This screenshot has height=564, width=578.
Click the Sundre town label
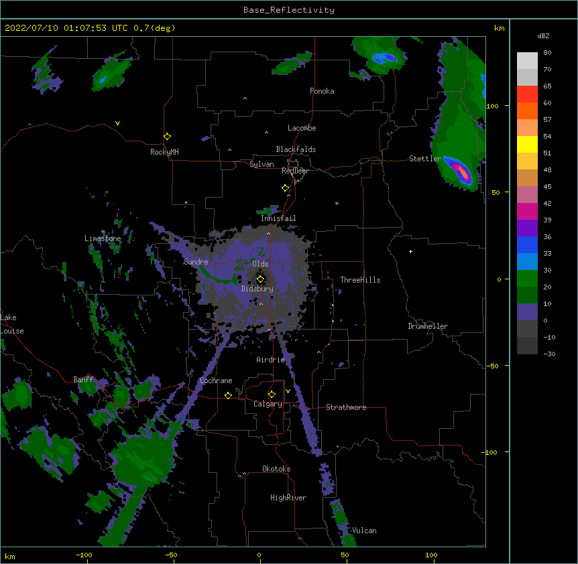point(196,262)
